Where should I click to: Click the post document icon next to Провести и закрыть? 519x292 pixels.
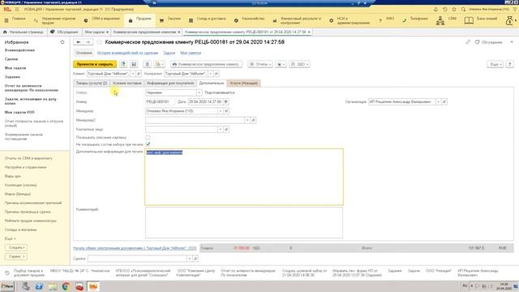pos(123,64)
